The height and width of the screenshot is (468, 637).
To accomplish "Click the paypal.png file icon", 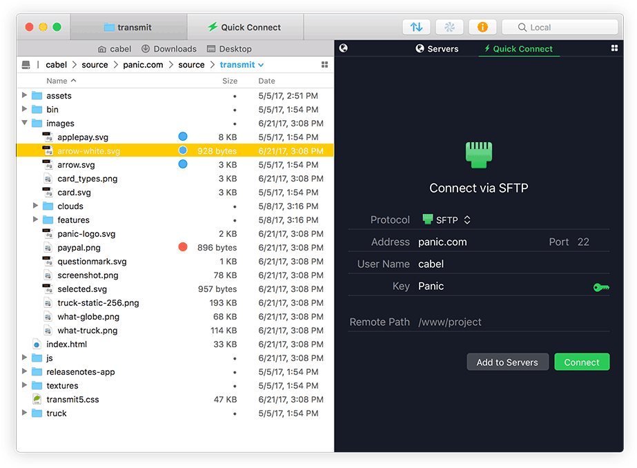I will pos(48,248).
